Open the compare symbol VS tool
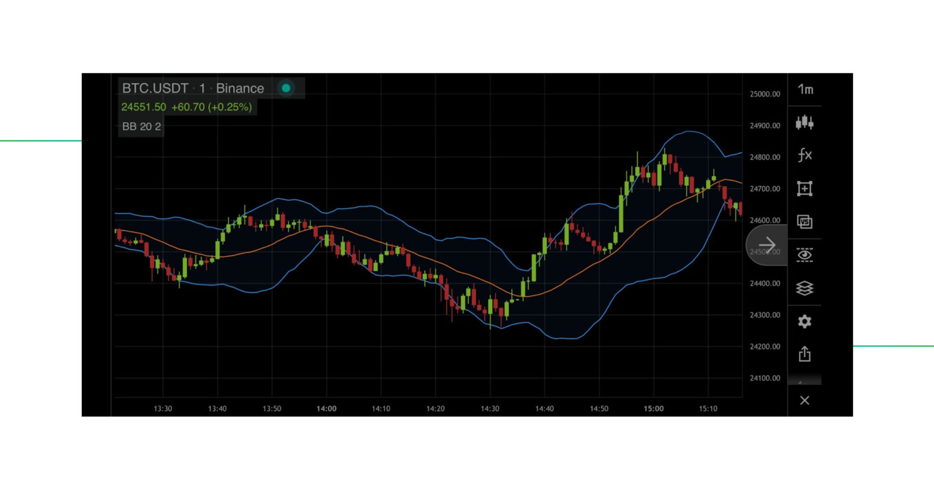Viewport: 934px width, 490px height. pos(805,222)
